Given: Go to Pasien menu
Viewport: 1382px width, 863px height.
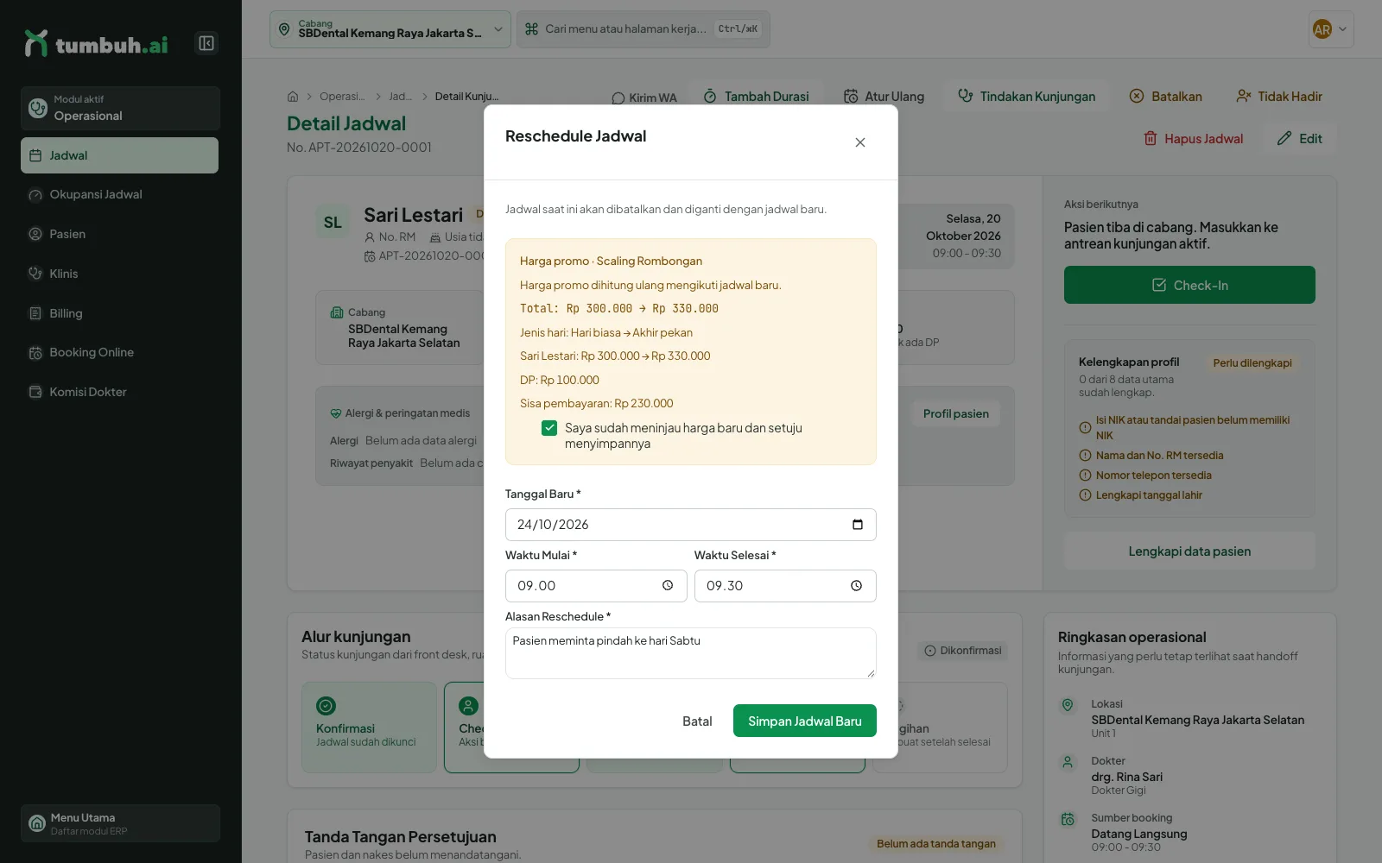Looking at the screenshot, I should tap(119, 234).
